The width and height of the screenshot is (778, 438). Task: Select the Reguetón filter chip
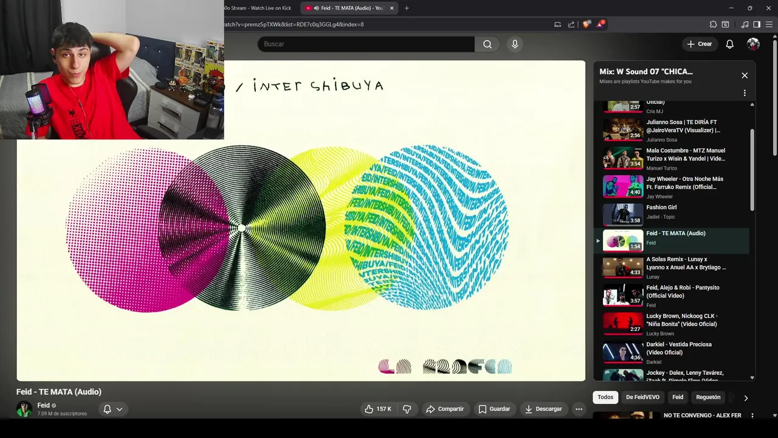coord(708,397)
